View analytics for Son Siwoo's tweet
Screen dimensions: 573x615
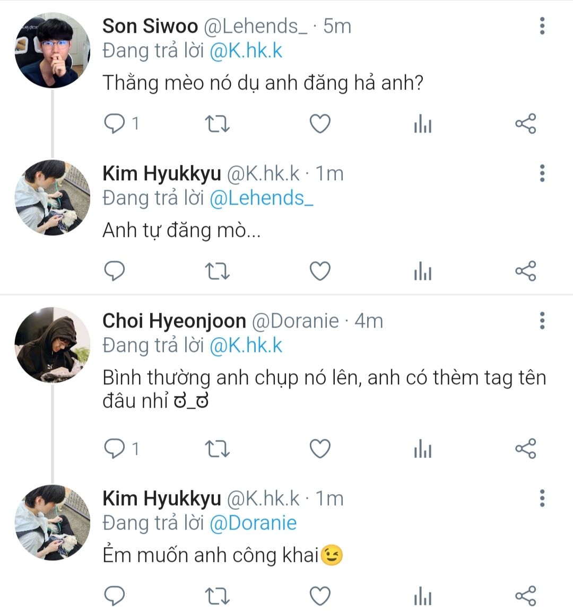(x=422, y=125)
